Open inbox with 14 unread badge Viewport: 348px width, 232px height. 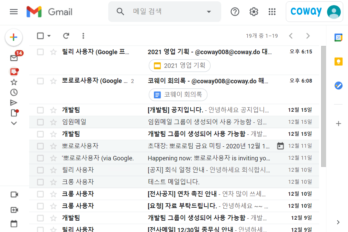(14, 58)
